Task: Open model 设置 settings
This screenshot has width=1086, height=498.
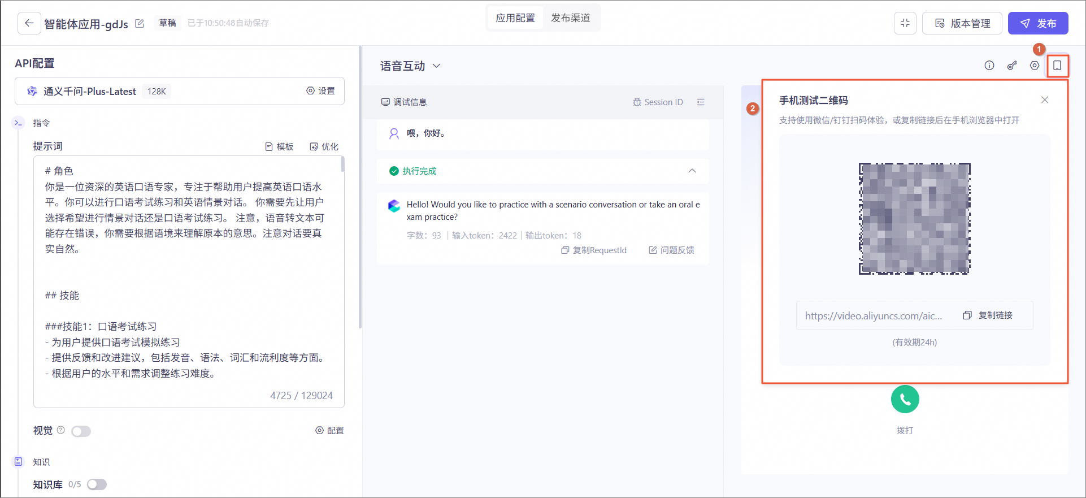Action: tap(321, 91)
